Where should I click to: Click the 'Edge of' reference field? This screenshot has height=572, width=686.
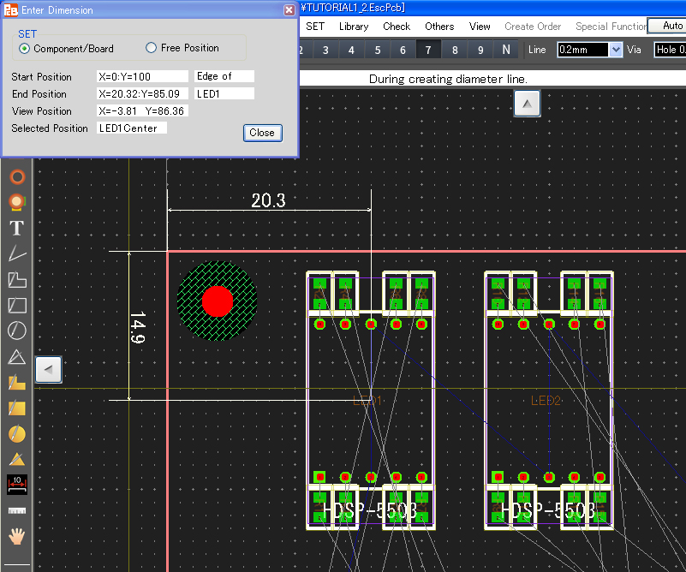(x=224, y=76)
